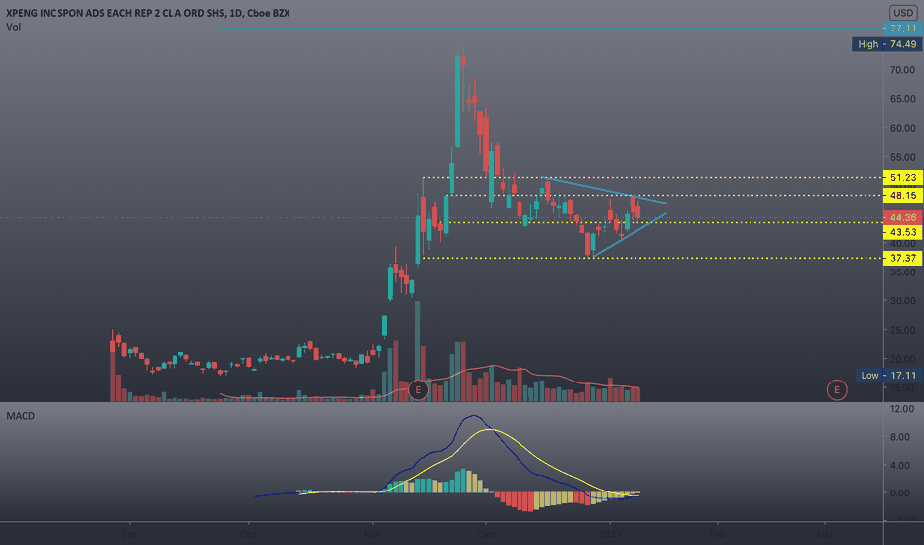Viewport: 924px width, 545px height.
Task: Click the Dec date axis label
Action: click(486, 534)
